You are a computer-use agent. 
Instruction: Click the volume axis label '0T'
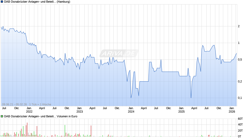pos(240,136)
